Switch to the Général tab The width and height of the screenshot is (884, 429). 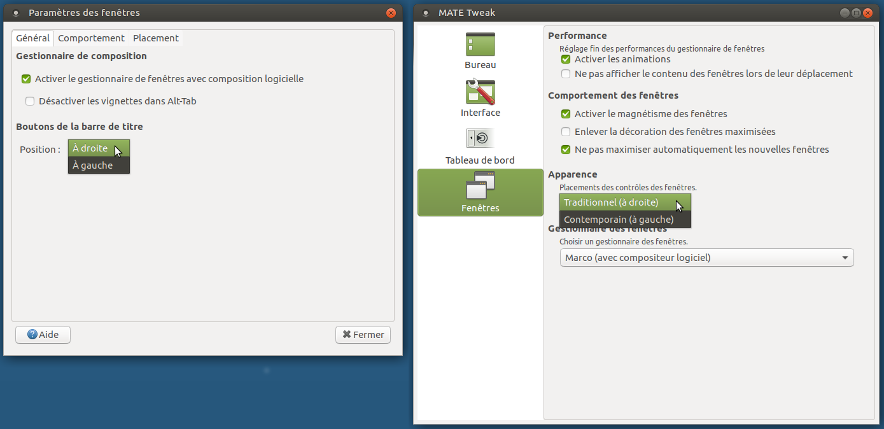(33, 38)
